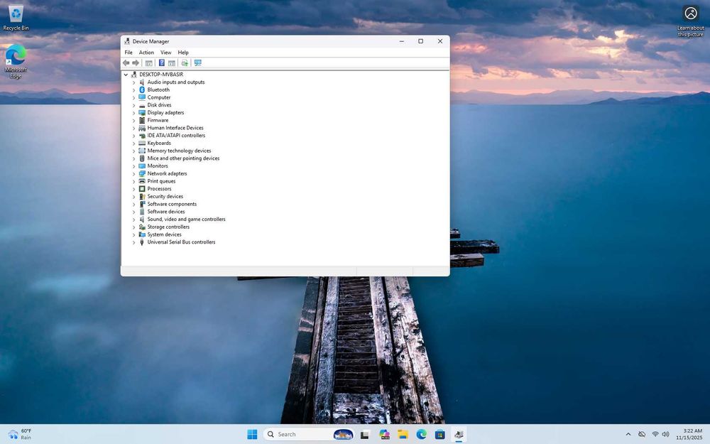Viewport: 710px width, 444px height.
Task: Open the Windows Start menu
Action: pyautogui.click(x=252, y=435)
